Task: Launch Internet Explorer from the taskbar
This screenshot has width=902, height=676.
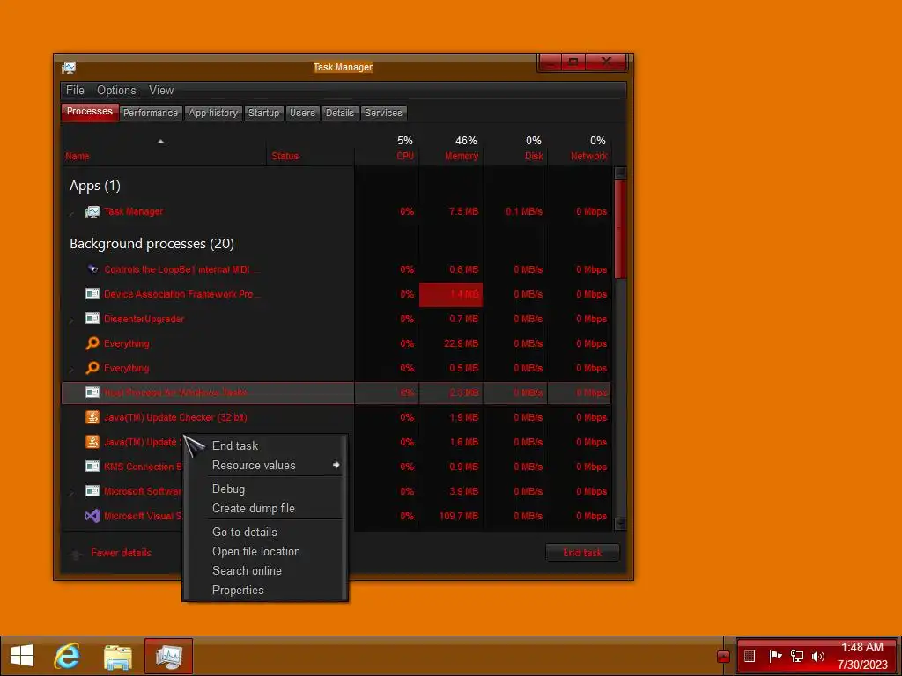Action: click(x=67, y=656)
